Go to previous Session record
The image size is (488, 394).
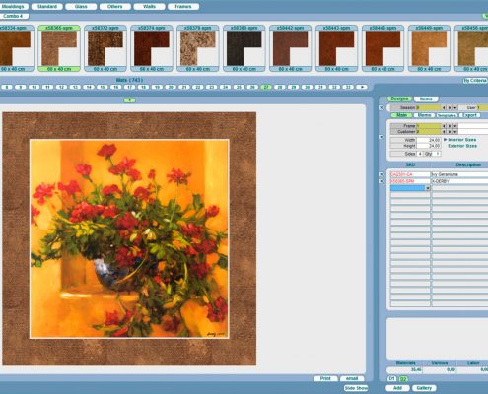444,107
